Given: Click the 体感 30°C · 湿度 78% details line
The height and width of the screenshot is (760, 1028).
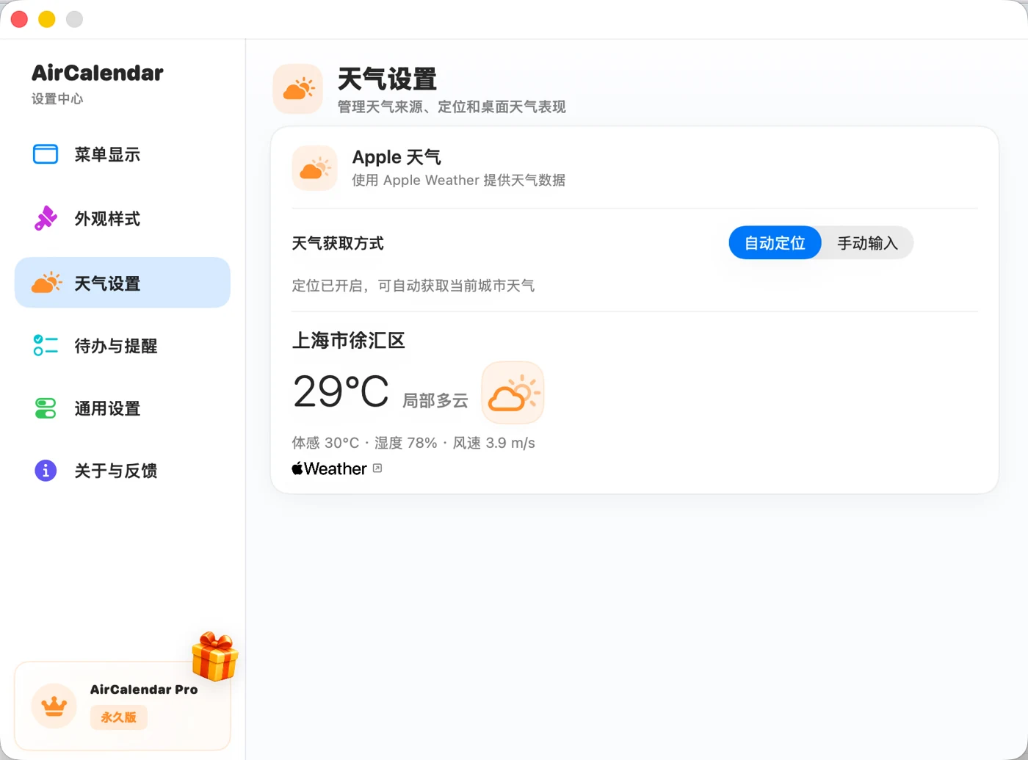Looking at the screenshot, I should (413, 443).
